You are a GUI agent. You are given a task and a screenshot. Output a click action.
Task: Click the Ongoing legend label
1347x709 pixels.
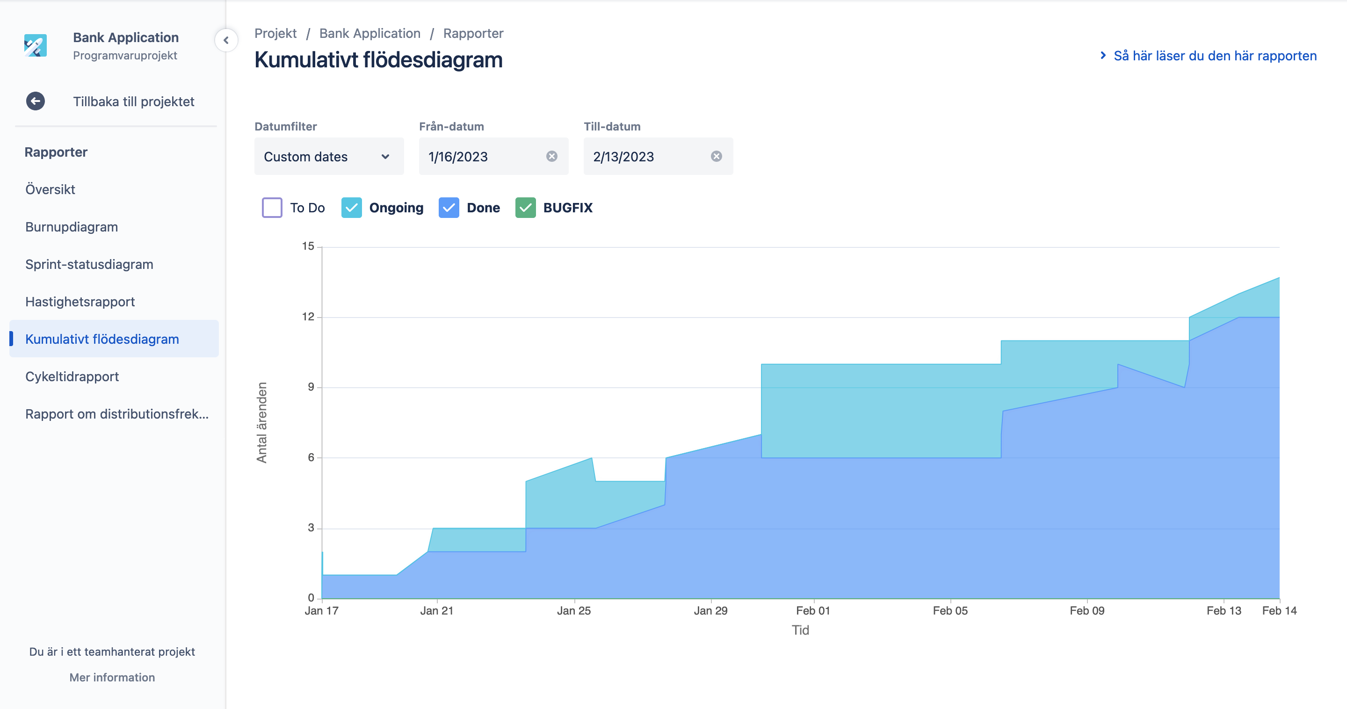point(396,208)
